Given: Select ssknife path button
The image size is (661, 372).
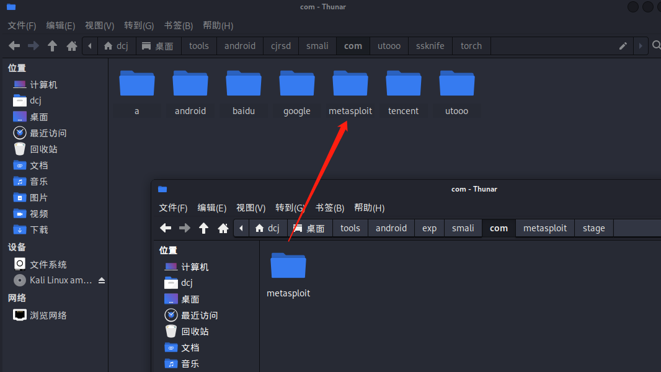Looking at the screenshot, I should pyautogui.click(x=430, y=46).
